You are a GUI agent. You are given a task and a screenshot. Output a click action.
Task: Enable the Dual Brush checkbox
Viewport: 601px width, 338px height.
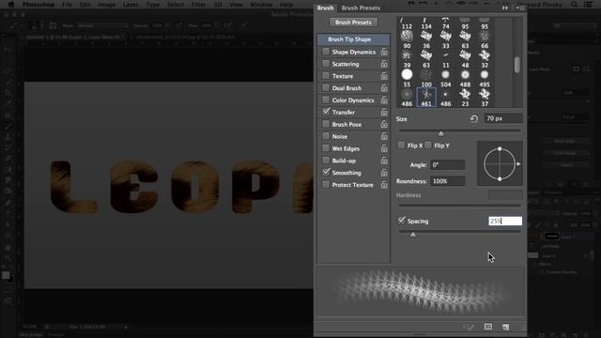coord(326,87)
